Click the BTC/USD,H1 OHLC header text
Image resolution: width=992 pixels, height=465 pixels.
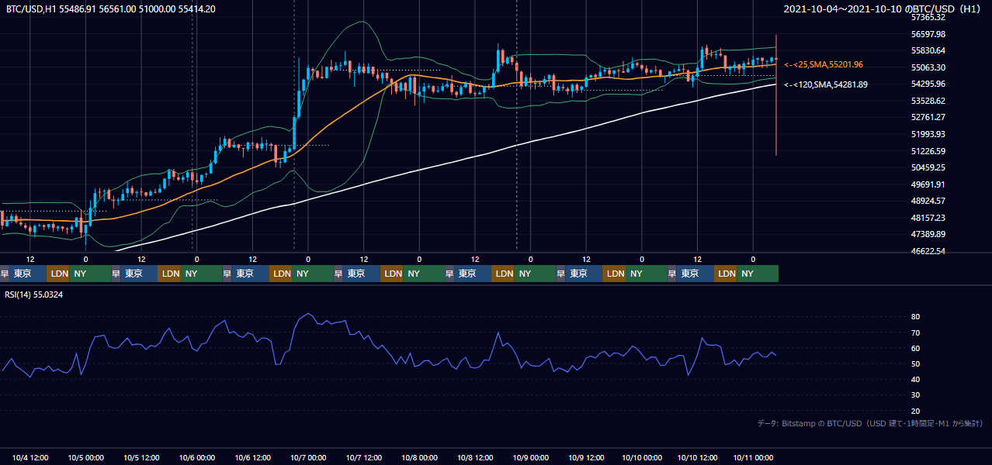click(x=111, y=9)
